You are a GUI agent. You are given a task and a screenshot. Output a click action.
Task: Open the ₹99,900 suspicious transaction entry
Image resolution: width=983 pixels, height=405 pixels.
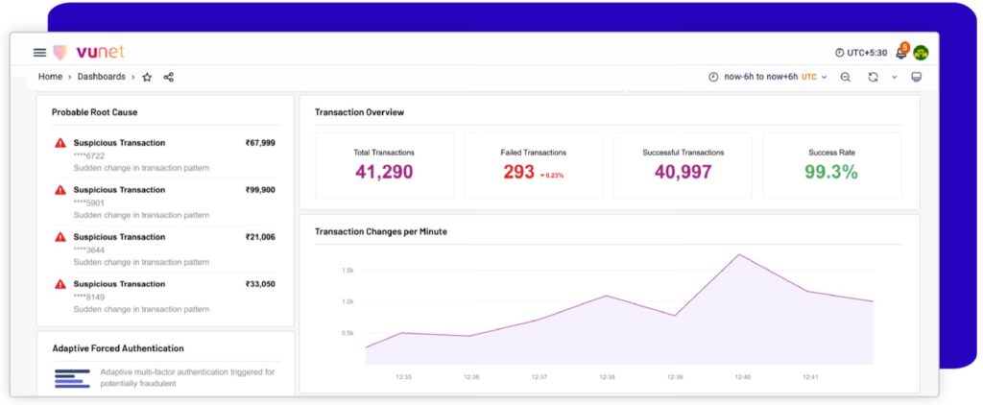click(165, 202)
